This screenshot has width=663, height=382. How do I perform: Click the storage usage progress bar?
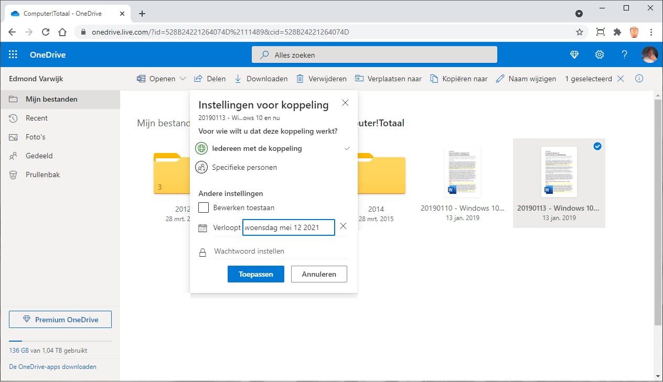pyautogui.click(x=60, y=341)
